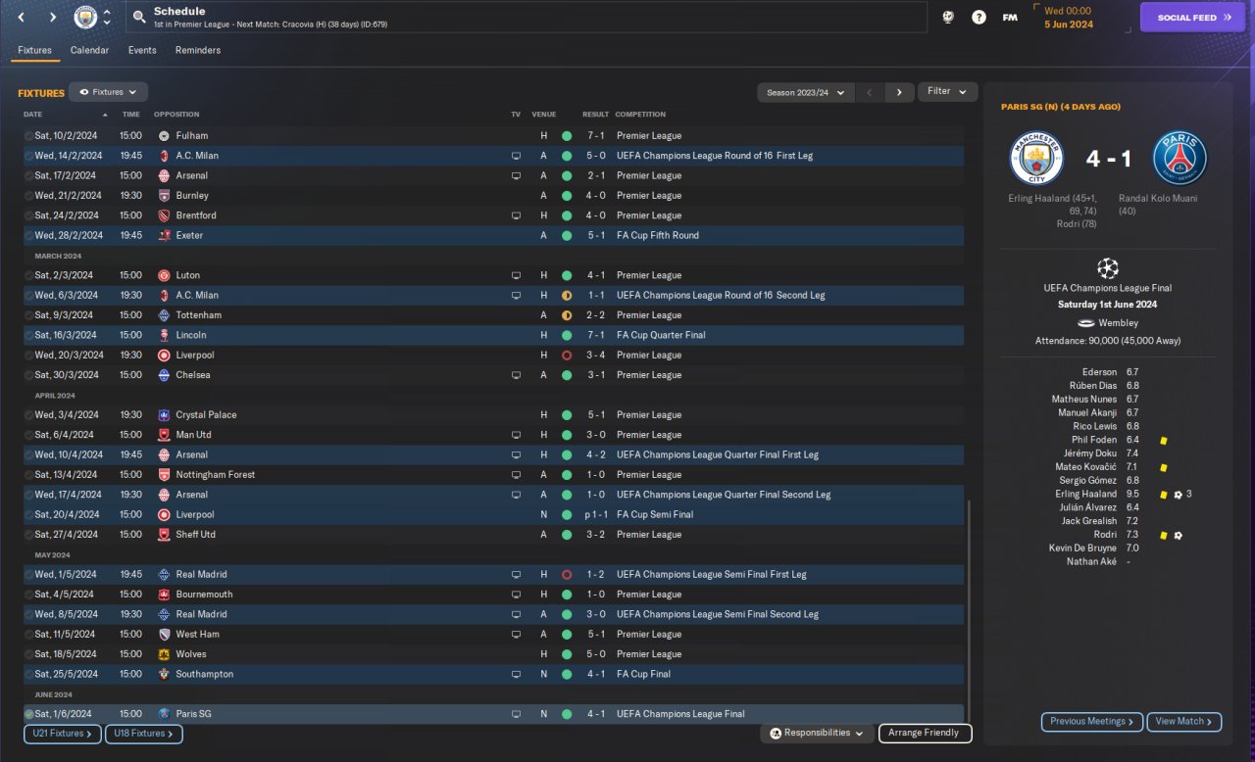The height and width of the screenshot is (762, 1255).
Task: Click the Bournemouth club badge
Action: point(164,595)
